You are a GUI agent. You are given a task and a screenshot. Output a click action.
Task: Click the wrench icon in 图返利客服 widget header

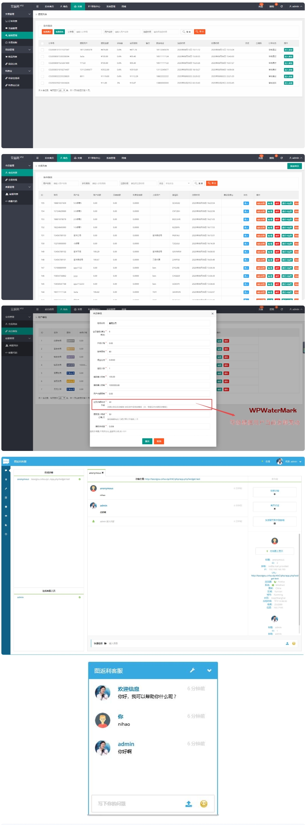point(192,670)
